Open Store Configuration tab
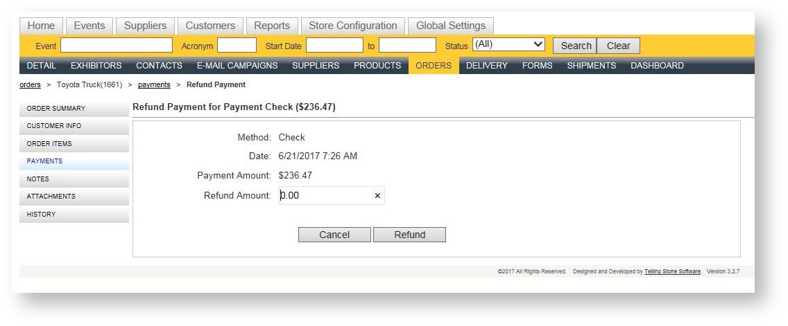 pos(353,26)
